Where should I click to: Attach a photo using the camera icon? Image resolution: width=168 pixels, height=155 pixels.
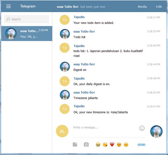86,145
